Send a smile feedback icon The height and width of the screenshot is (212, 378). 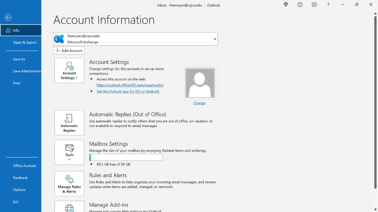(x=300, y=4)
